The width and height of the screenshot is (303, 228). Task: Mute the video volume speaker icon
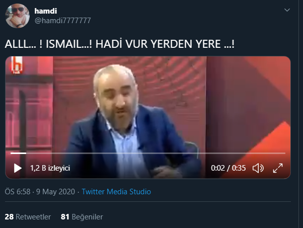tap(258, 168)
